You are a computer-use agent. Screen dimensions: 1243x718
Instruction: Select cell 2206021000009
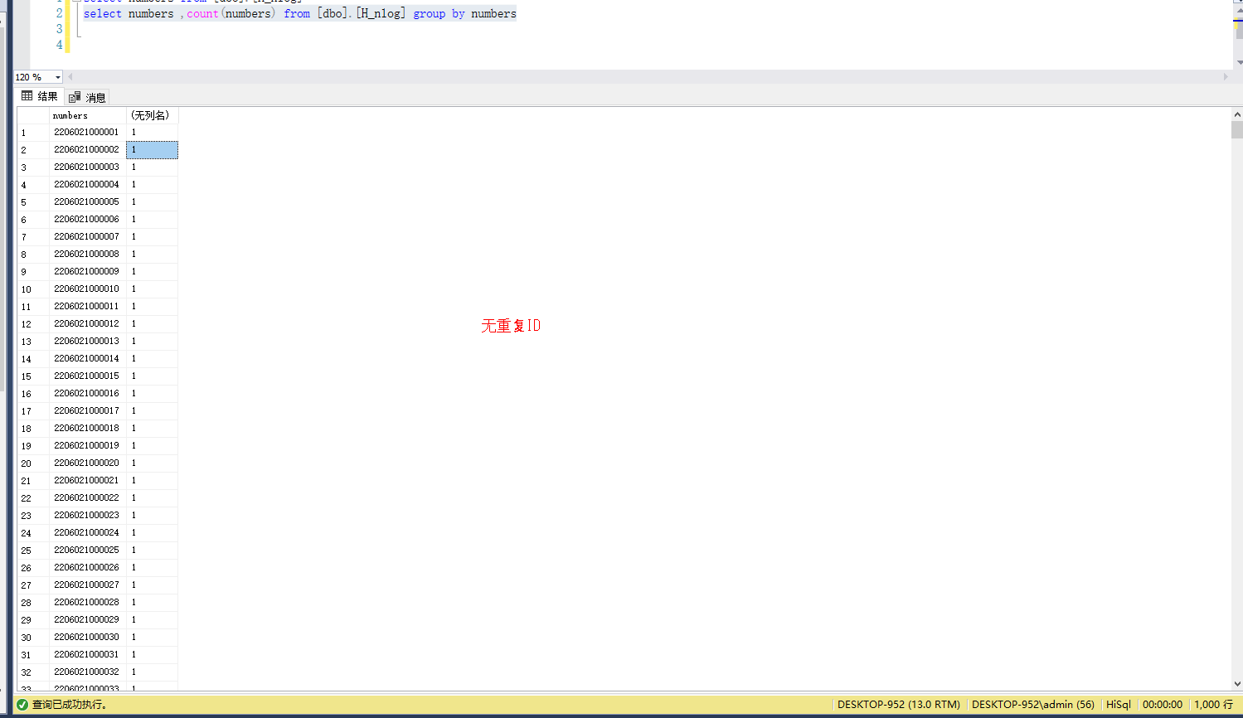pos(88,271)
